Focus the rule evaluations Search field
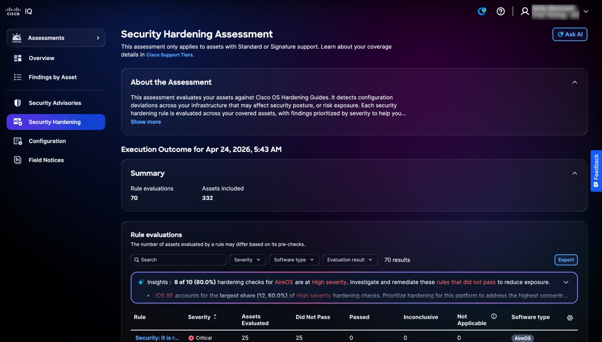 pos(178,260)
